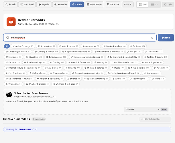This screenshot has width=175, height=143.
Task: Filter by Lifestyle category
Action: pos(73,68)
